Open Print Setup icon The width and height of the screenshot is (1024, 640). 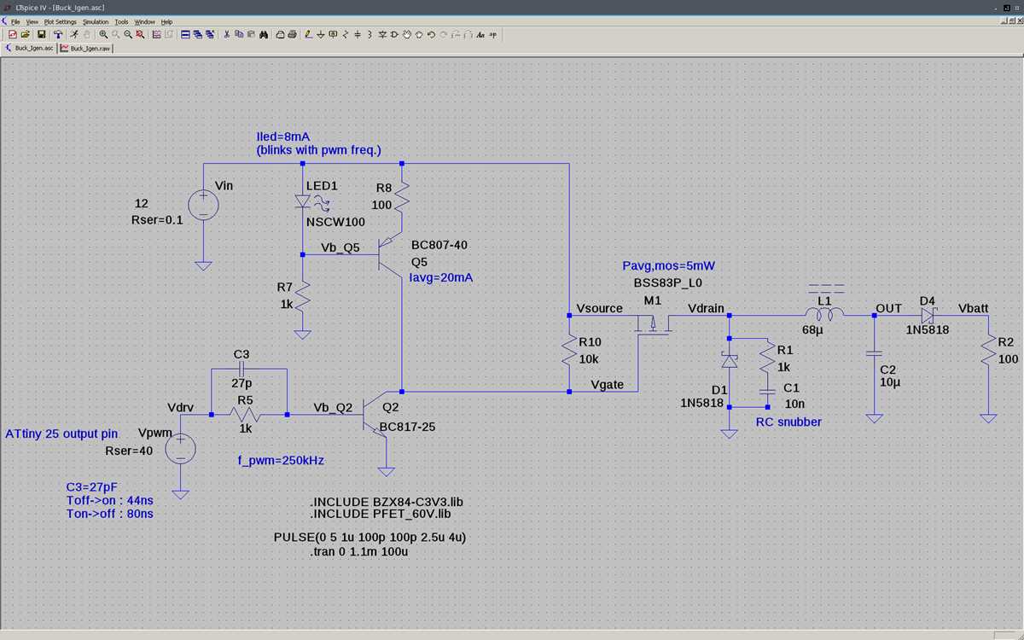pos(280,34)
